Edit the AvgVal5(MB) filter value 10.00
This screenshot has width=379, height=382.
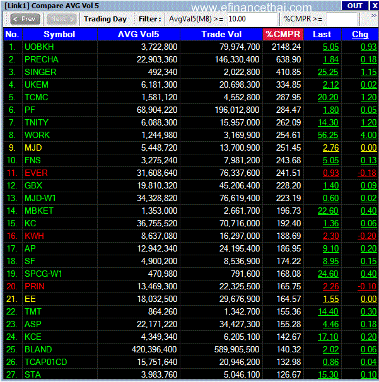tap(252, 19)
